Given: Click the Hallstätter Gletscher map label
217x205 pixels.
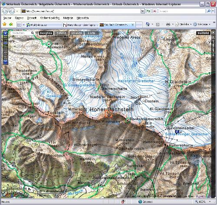Looking at the screenshot, I should click(136, 81).
